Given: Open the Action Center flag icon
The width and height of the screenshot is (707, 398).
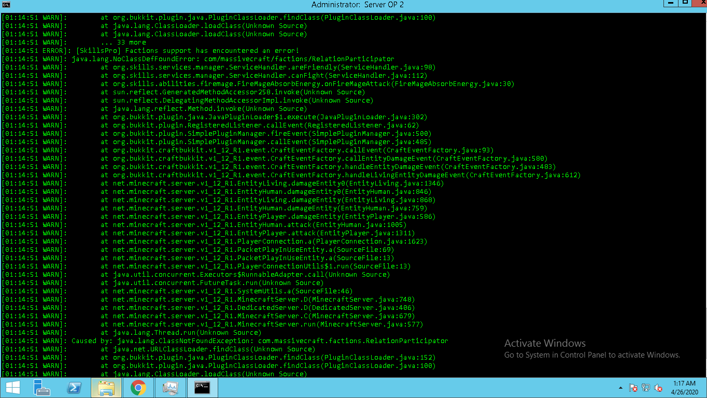Looking at the screenshot, I should click(633, 388).
